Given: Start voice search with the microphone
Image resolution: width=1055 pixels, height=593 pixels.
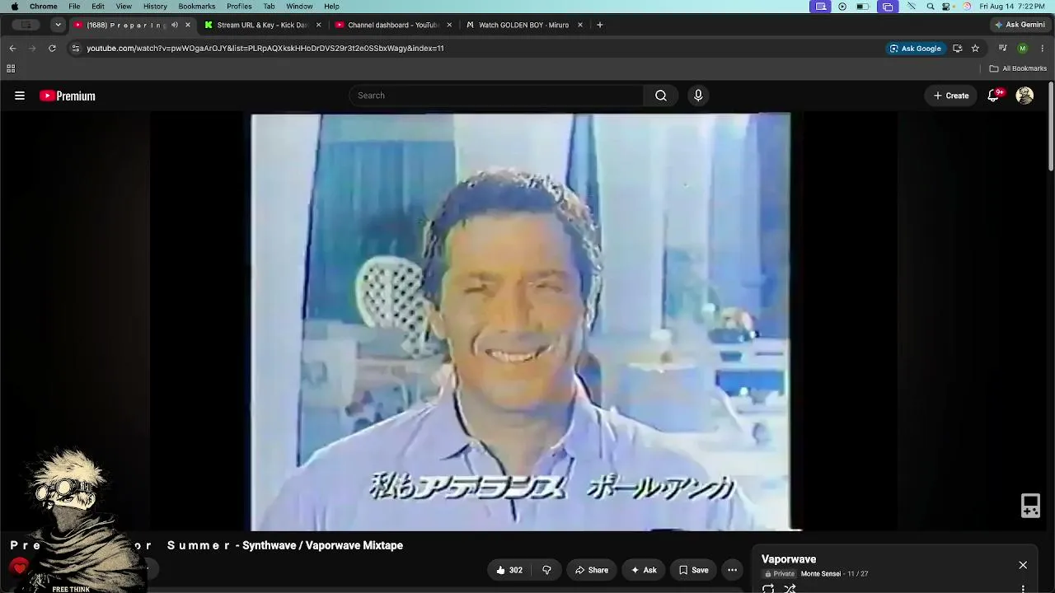Looking at the screenshot, I should click(x=698, y=96).
